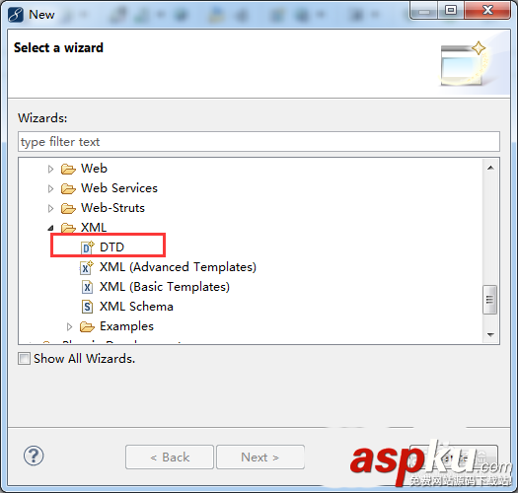Click the Next button
The height and width of the screenshot is (493, 518).
pyautogui.click(x=260, y=457)
